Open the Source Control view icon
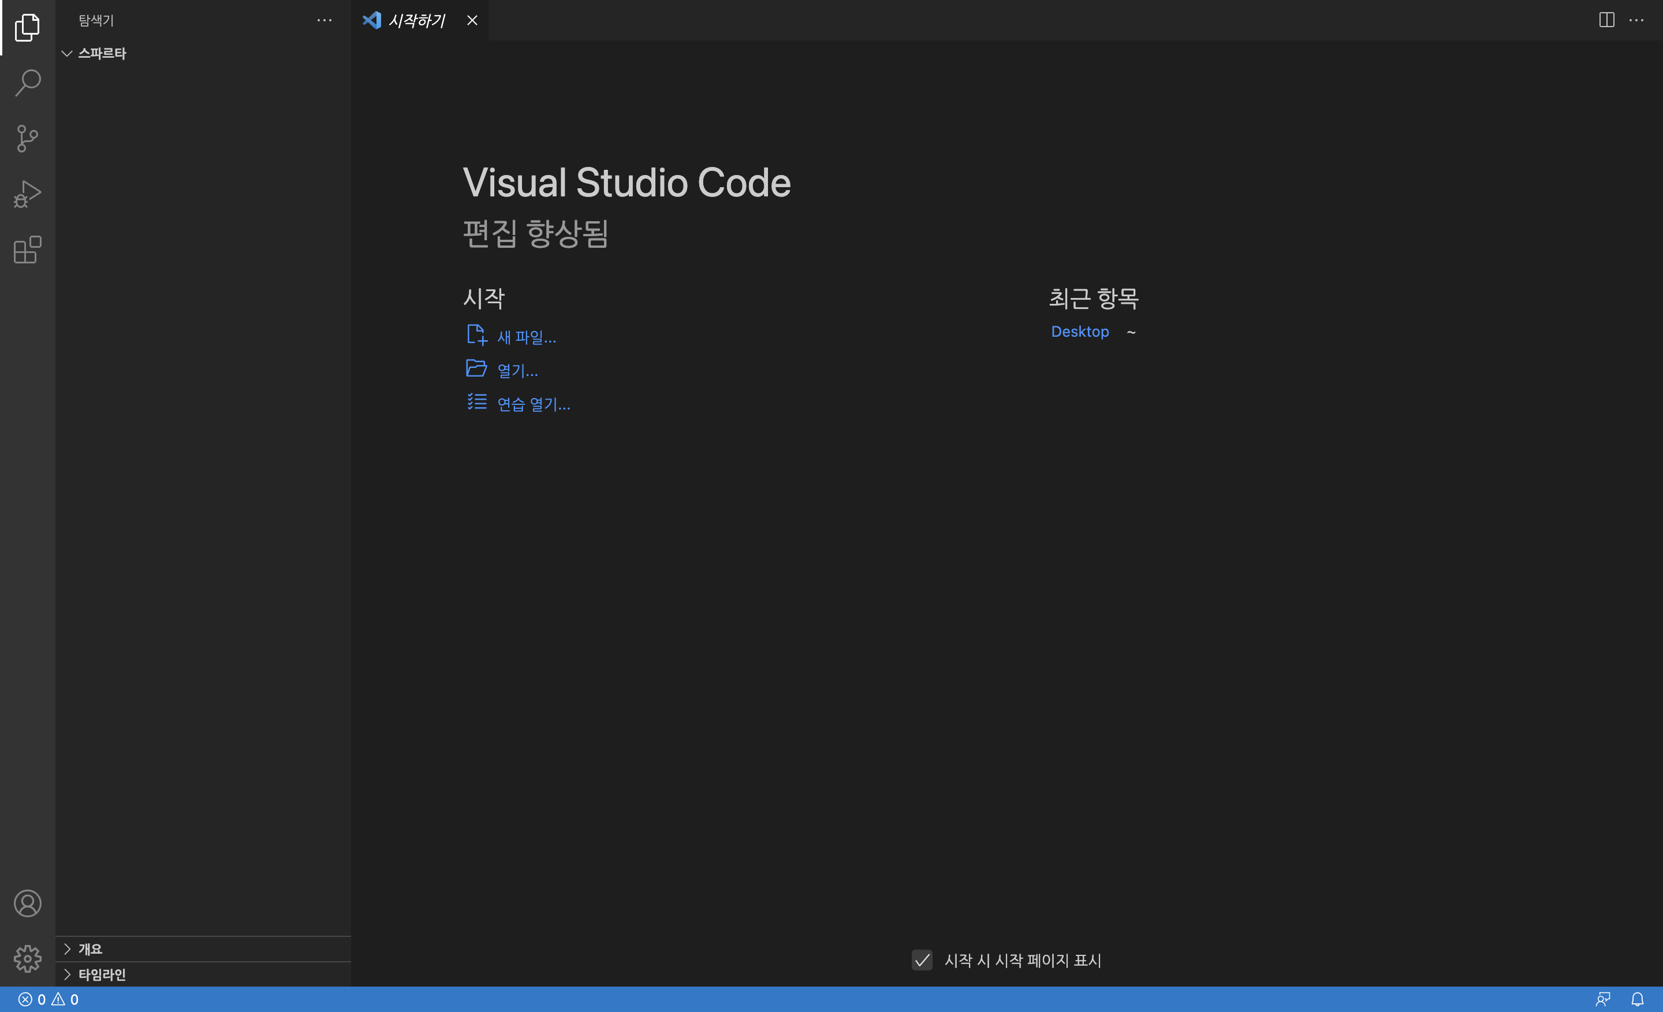The width and height of the screenshot is (1663, 1012). (x=27, y=139)
